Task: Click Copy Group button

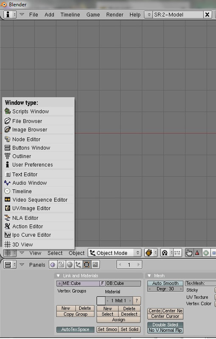Action: (75, 314)
